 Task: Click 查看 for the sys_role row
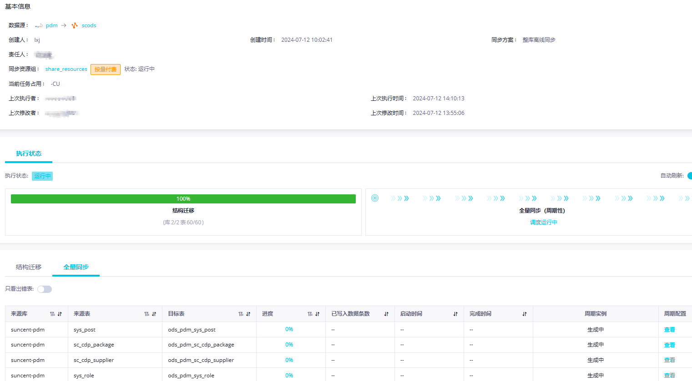coord(670,376)
